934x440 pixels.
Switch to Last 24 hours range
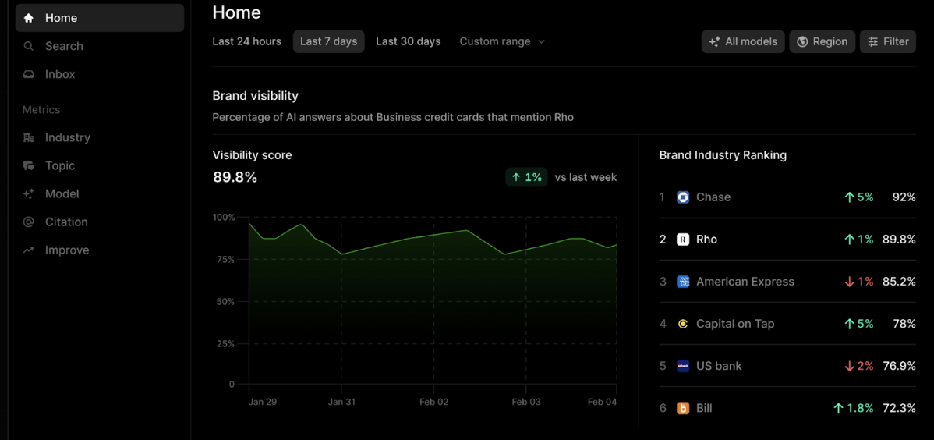point(246,41)
